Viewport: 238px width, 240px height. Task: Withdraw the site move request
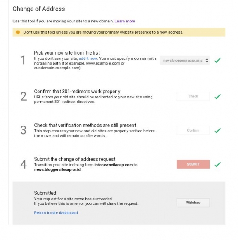(x=193, y=203)
